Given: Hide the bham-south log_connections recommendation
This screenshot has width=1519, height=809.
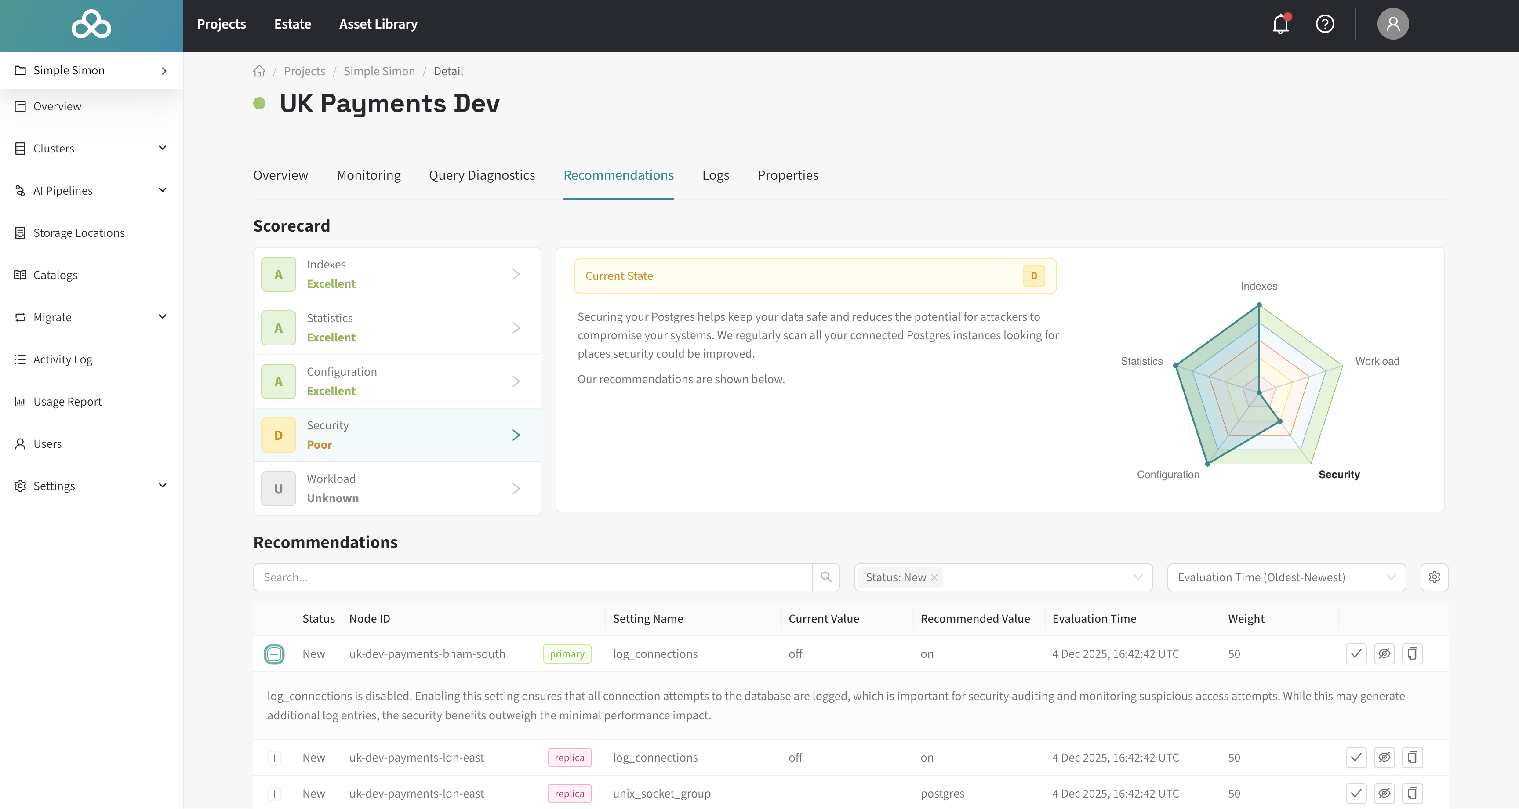Looking at the screenshot, I should coord(1384,654).
